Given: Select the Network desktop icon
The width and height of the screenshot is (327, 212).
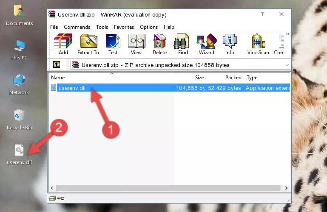Looking at the screenshot, I should pyautogui.click(x=19, y=84).
